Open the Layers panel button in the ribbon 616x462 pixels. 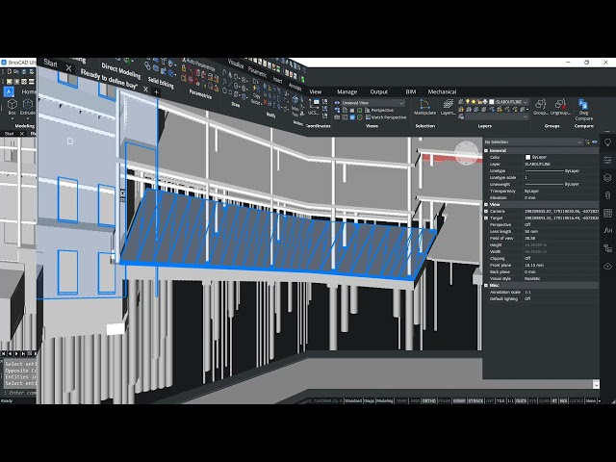pos(448,107)
